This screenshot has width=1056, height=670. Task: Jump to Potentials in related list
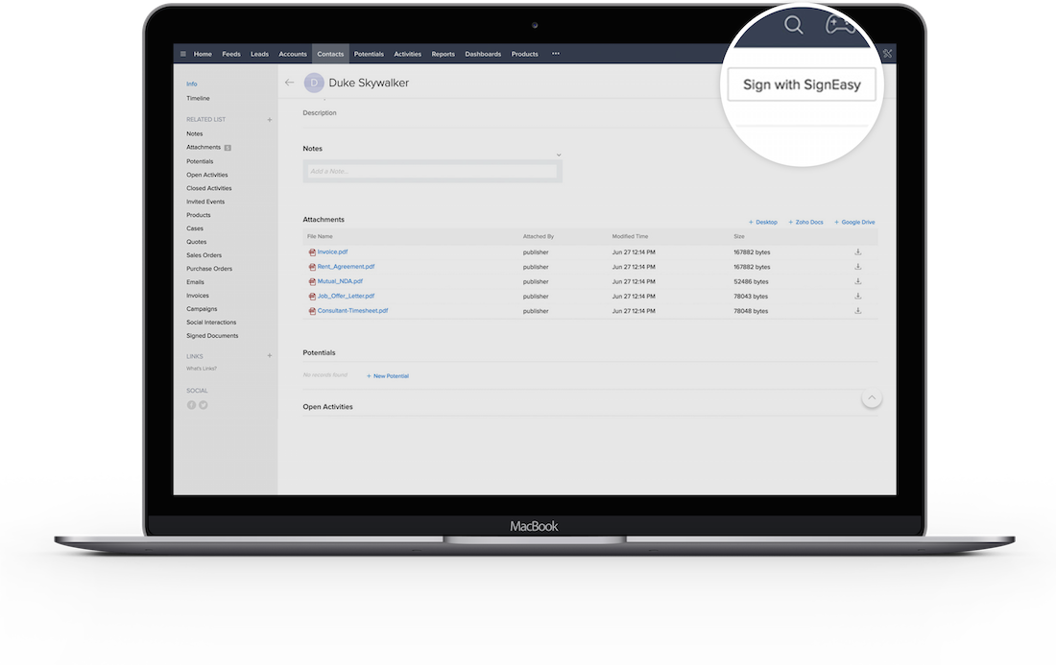click(200, 161)
